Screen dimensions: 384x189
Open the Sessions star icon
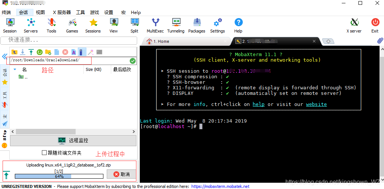pos(93,25)
